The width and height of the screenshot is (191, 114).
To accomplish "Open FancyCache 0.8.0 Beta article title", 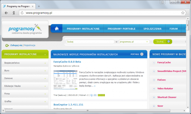I will [67, 62].
